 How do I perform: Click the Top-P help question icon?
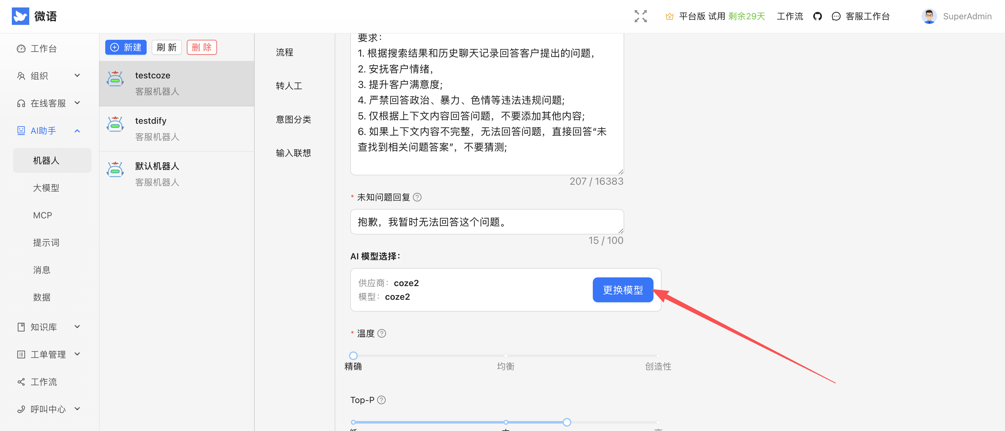coord(382,400)
